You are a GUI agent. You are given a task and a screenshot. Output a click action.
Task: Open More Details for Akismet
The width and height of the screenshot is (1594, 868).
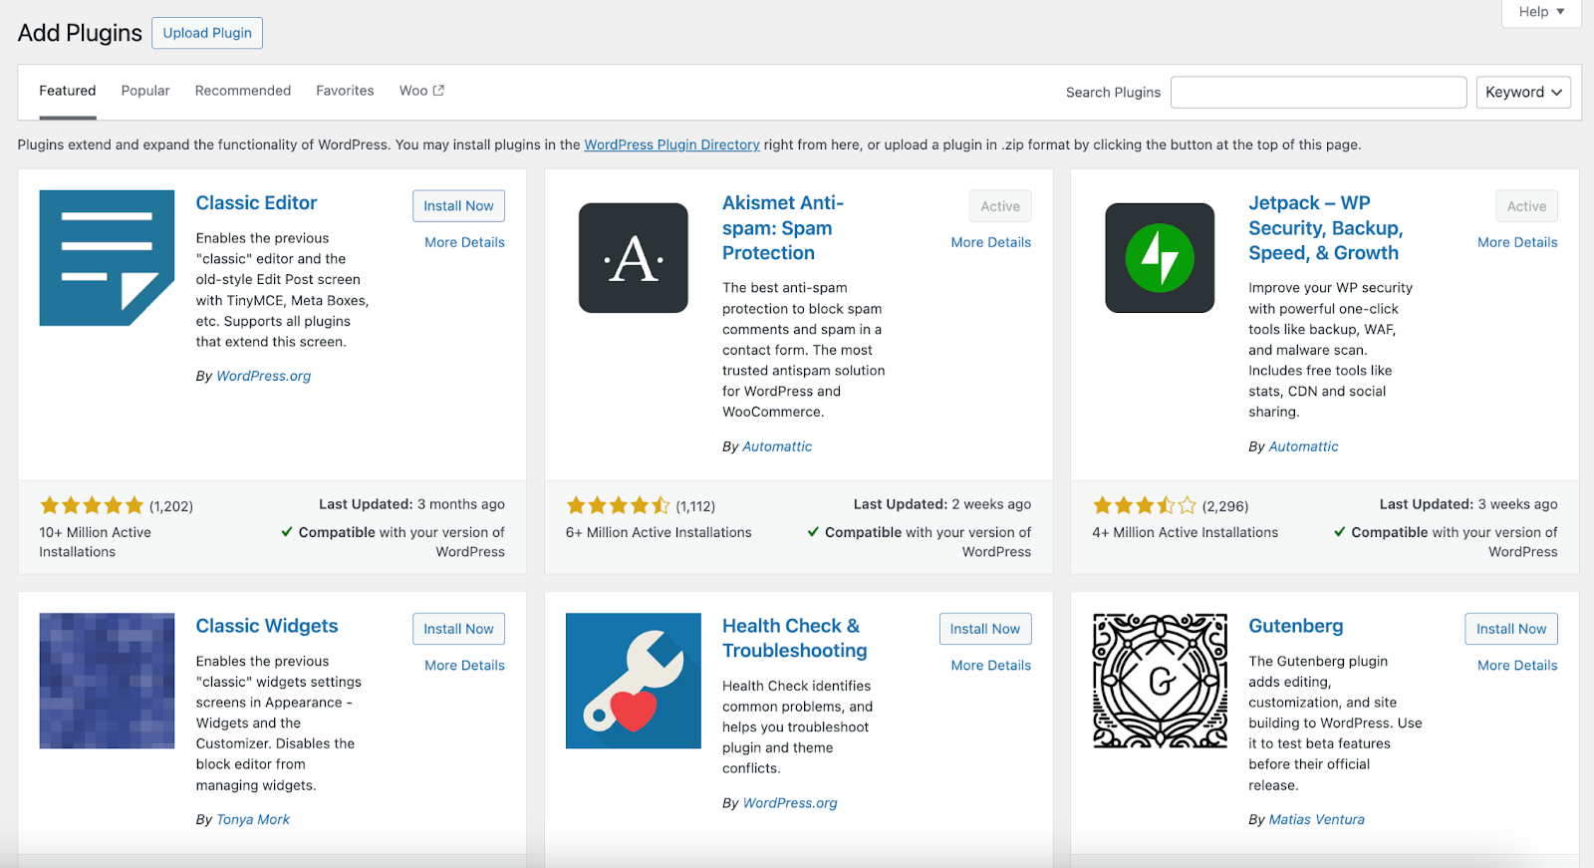(x=991, y=242)
